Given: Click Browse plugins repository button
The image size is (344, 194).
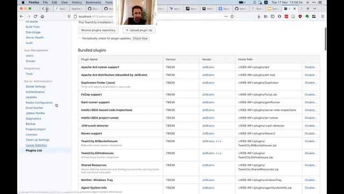Looking at the screenshot, I should pyautogui.click(x=98, y=30).
